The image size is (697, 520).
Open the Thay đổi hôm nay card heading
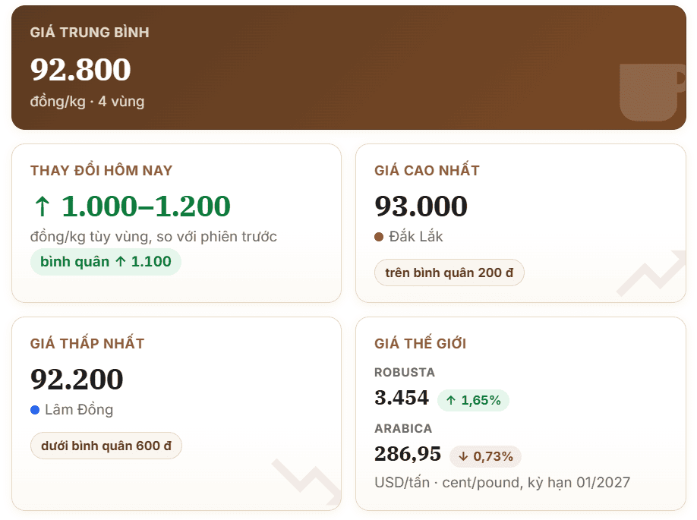tap(101, 171)
